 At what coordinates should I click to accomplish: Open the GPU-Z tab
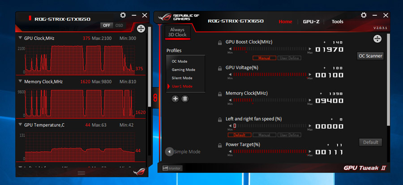pyautogui.click(x=311, y=22)
